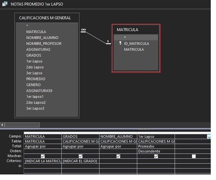Uncheck the Mostrar checkbox for the 1er Lapso column
This screenshot has height=180, width=216.
pos(156,156)
